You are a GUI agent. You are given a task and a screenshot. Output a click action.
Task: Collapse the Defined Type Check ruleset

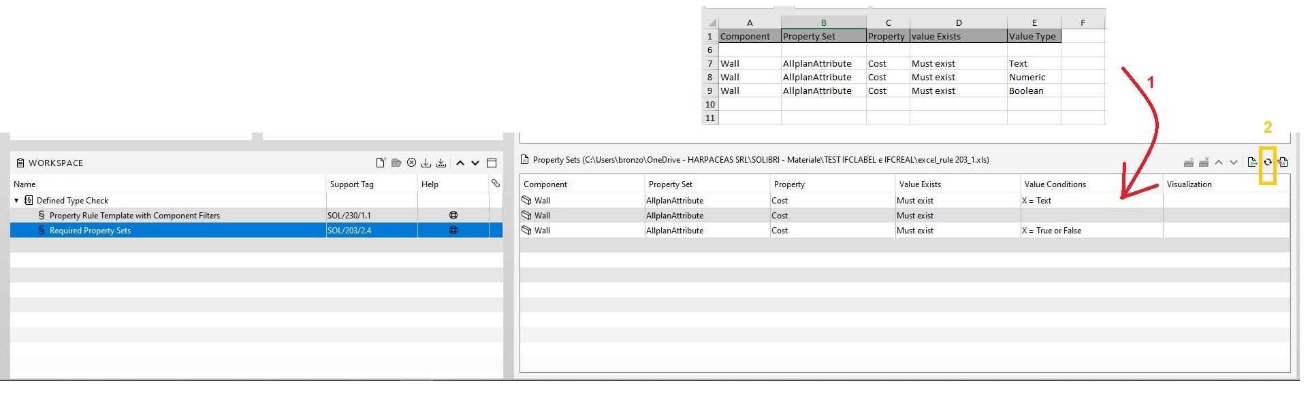(x=16, y=201)
